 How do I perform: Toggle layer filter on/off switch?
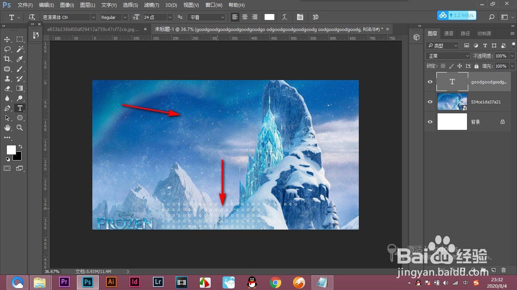(x=513, y=45)
